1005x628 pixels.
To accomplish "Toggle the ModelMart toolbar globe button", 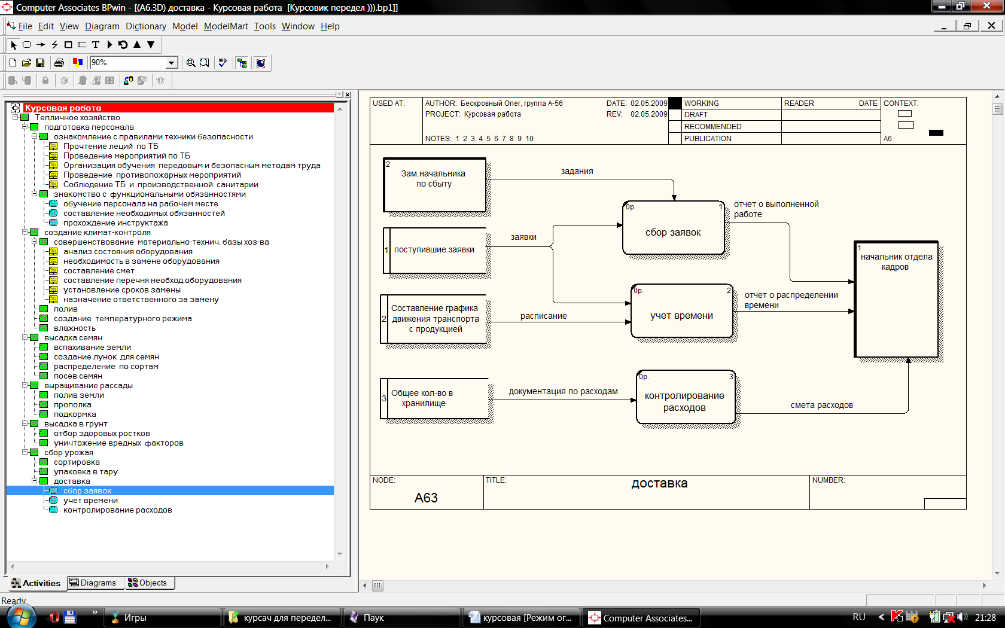I will pos(261,63).
